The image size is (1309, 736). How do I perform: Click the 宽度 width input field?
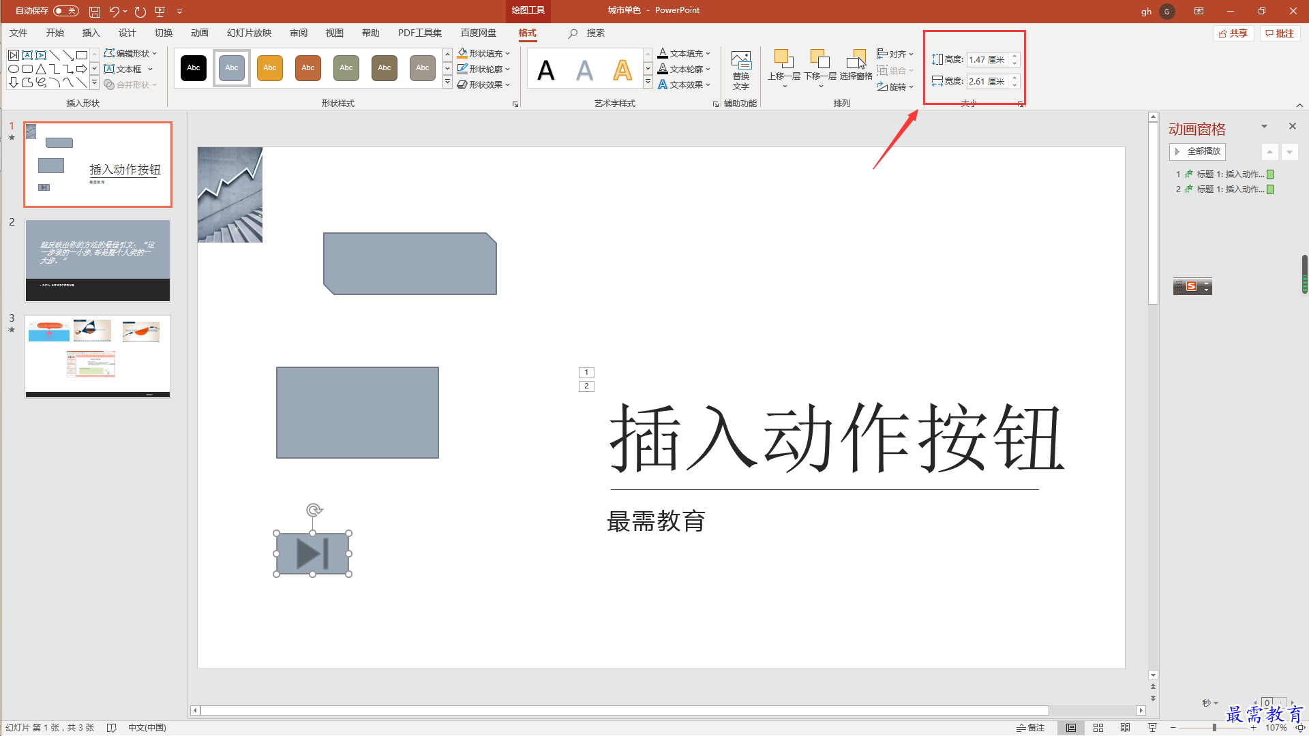pyautogui.click(x=987, y=81)
